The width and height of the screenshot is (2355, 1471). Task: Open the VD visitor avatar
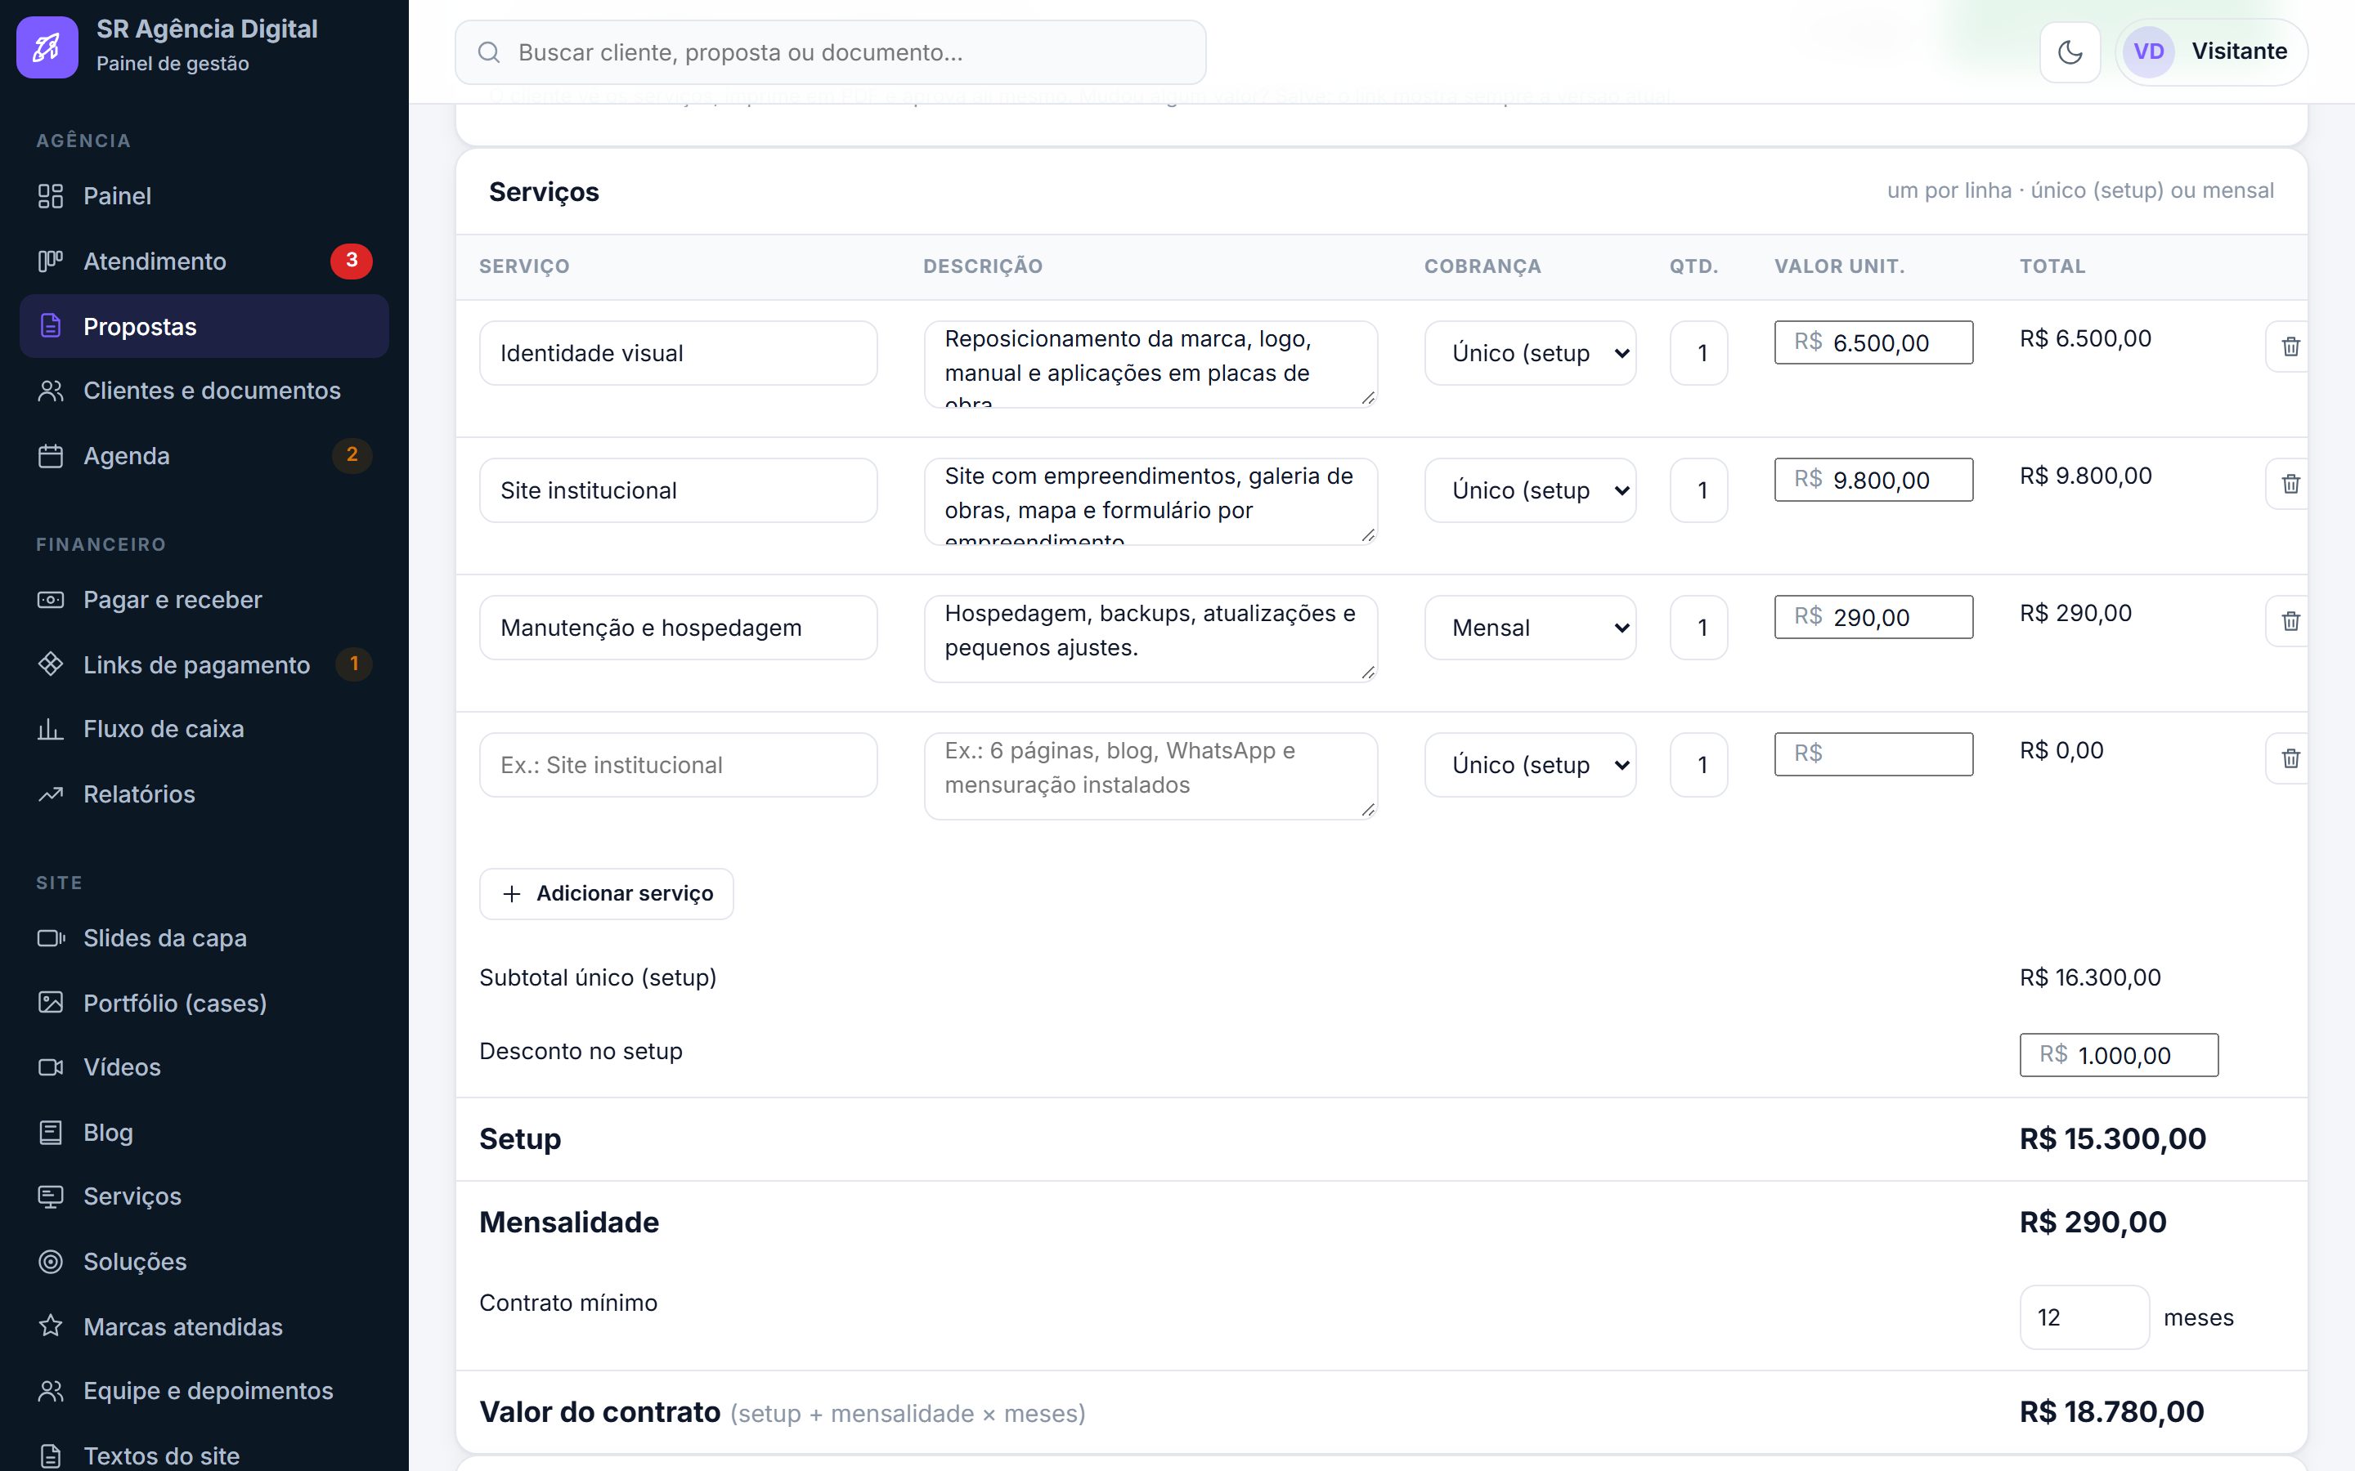pos(2149,51)
